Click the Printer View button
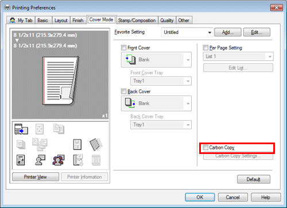The image size is (287, 208). coord(36,177)
